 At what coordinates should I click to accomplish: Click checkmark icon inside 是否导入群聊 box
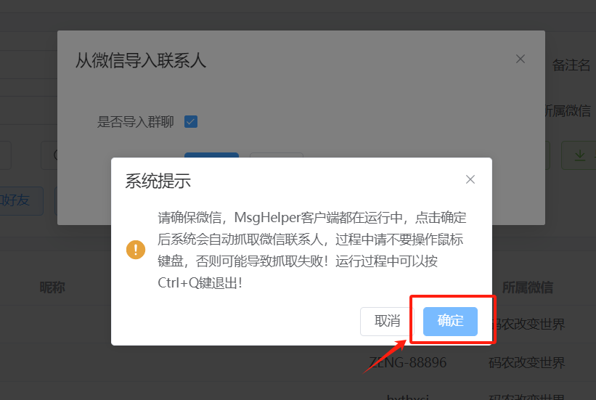(x=191, y=122)
